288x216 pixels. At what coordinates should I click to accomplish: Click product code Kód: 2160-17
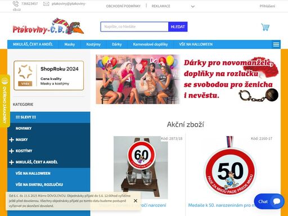(262, 138)
